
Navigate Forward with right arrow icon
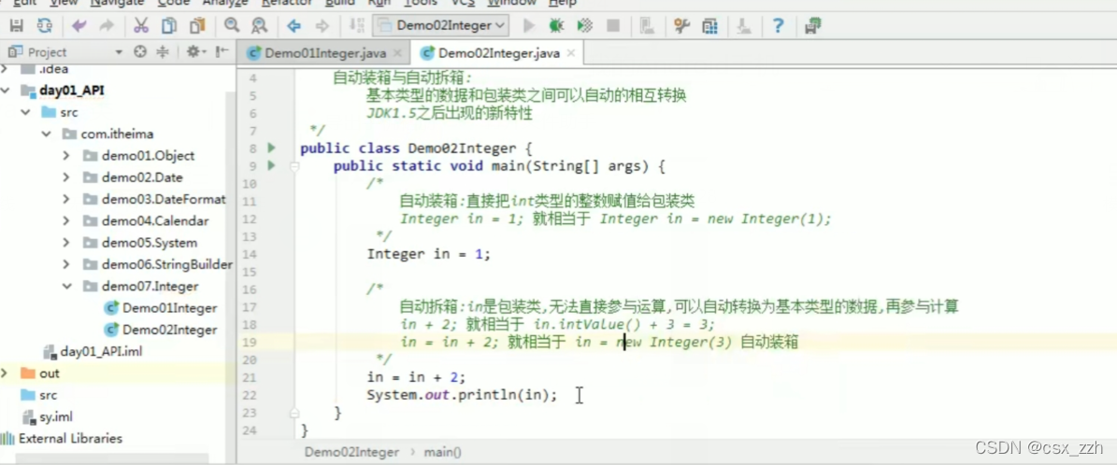(x=322, y=25)
